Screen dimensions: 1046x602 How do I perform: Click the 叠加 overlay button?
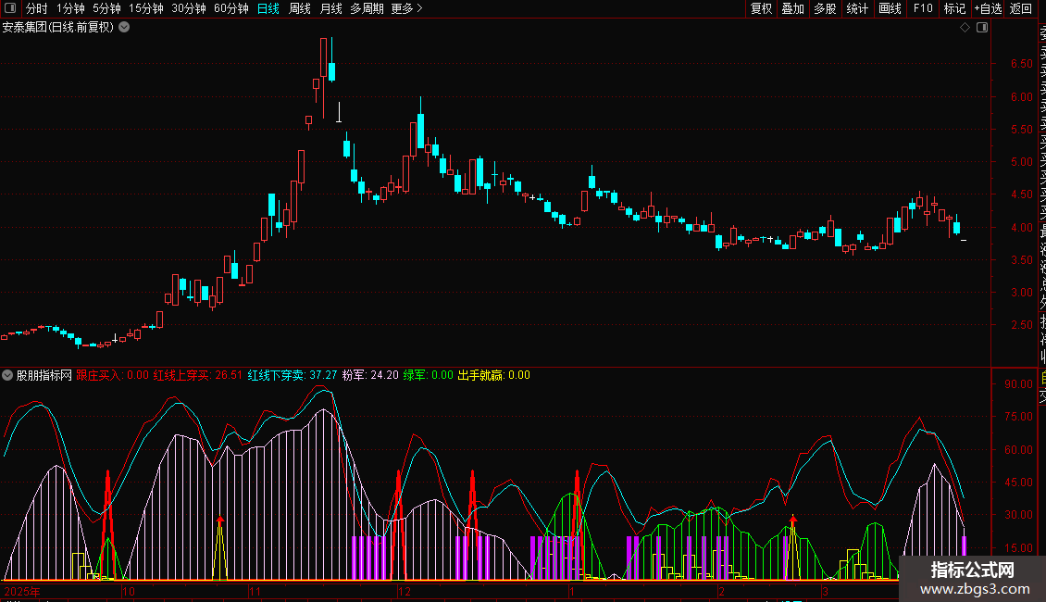coord(793,8)
